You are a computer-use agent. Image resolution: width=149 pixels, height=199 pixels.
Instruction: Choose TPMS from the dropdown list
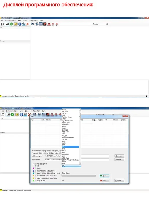[x=70, y=110]
